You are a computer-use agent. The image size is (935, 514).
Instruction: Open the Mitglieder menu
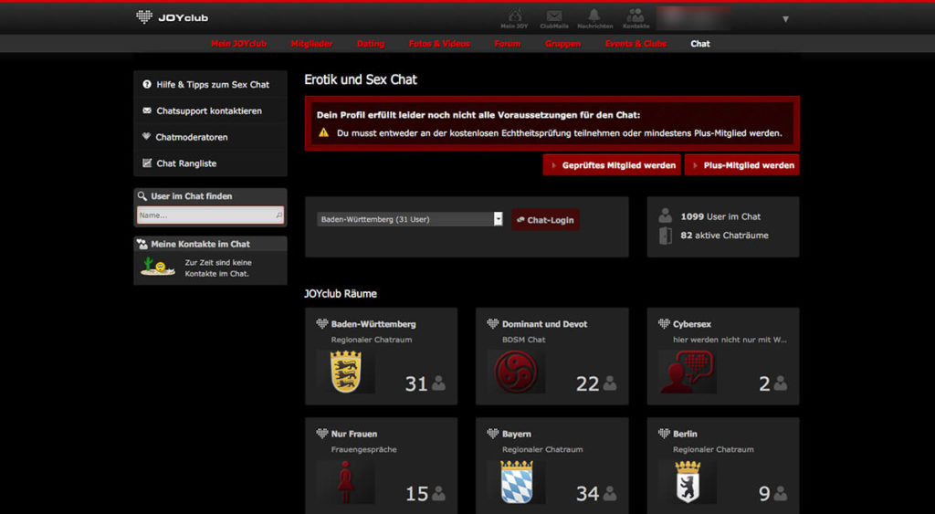pos(312,44)
